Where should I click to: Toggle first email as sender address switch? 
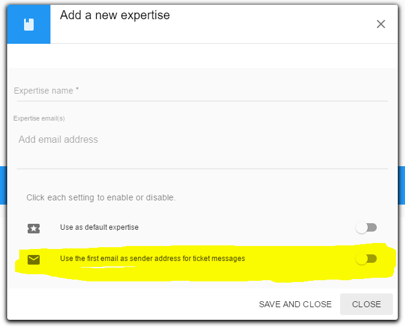(x=366, y=259)
